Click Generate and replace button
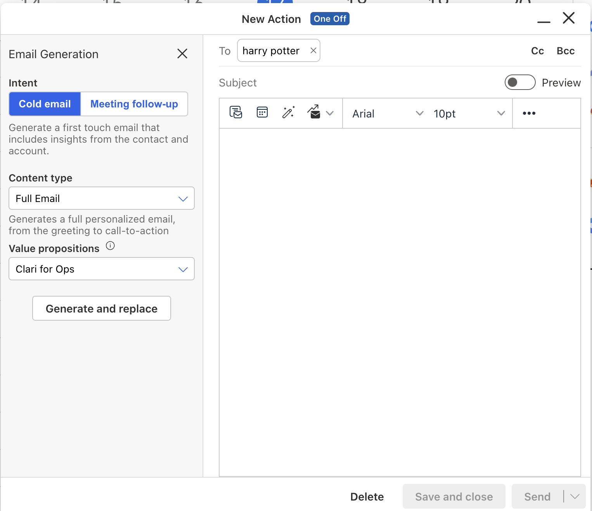This screenshot has height=511, width=592. [x=102, y=309]
